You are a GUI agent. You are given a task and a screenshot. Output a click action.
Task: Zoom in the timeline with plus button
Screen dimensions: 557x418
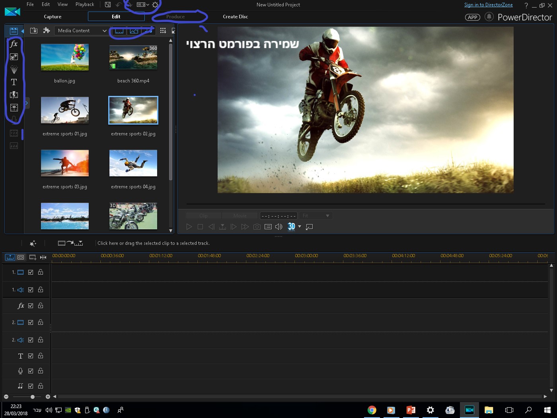(48, 397)
